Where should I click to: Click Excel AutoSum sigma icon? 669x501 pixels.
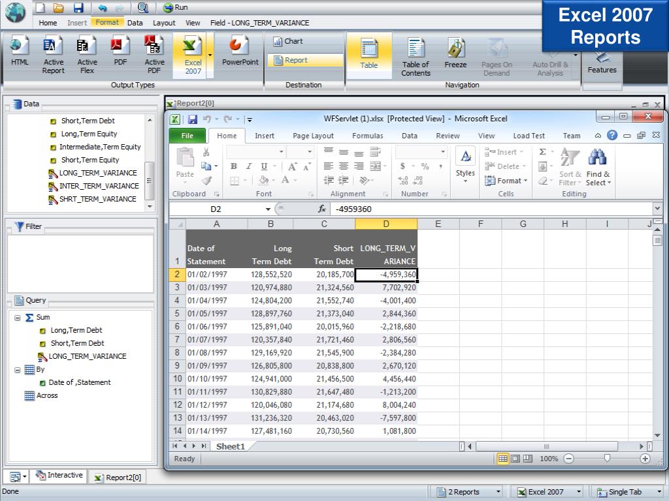543,151
